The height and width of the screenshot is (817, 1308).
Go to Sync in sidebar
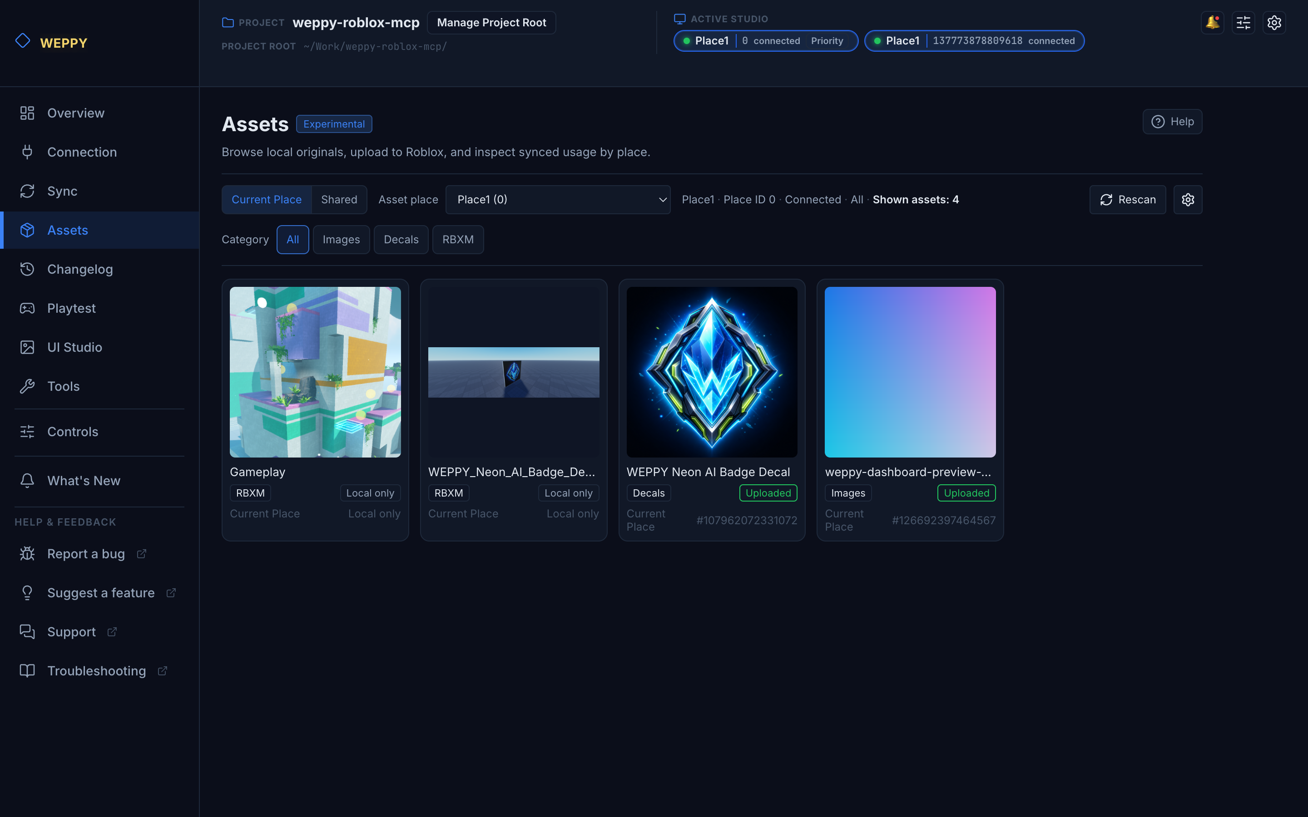pos(99,191)
